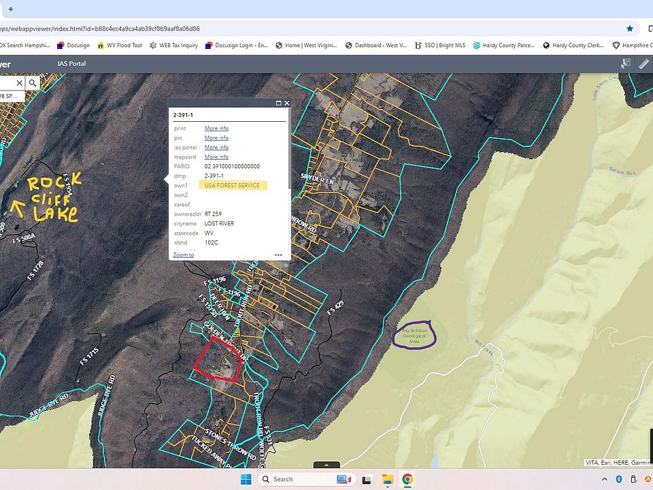This screenshot has width=653, height=490.
Task: Show hidden system tray icons
Action: tap(604, 479)
